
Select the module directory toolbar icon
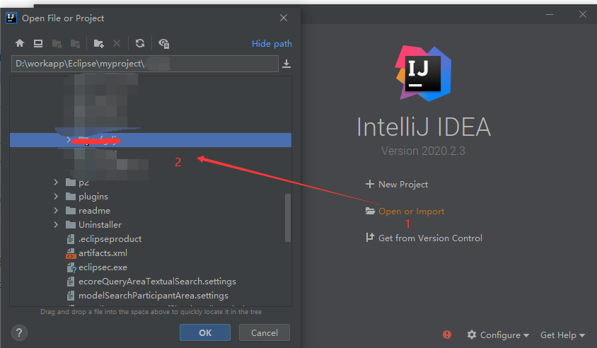coord(75,44)
